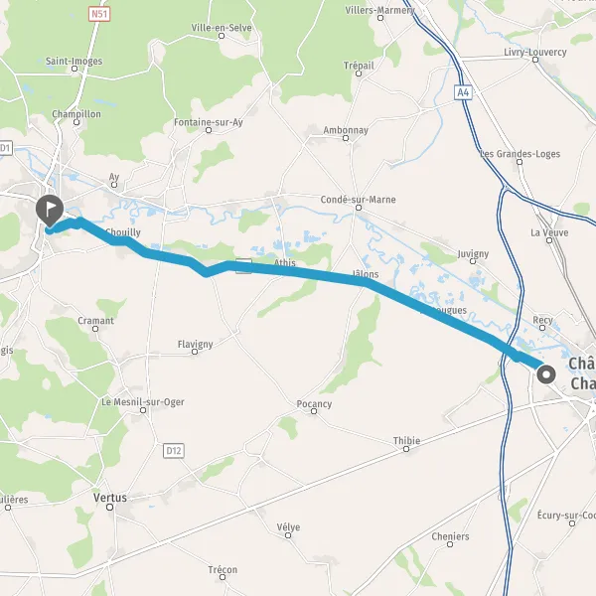Click the Les Grandes-Loges label
This screenshot has height=596, width=596.
point(520,154)
